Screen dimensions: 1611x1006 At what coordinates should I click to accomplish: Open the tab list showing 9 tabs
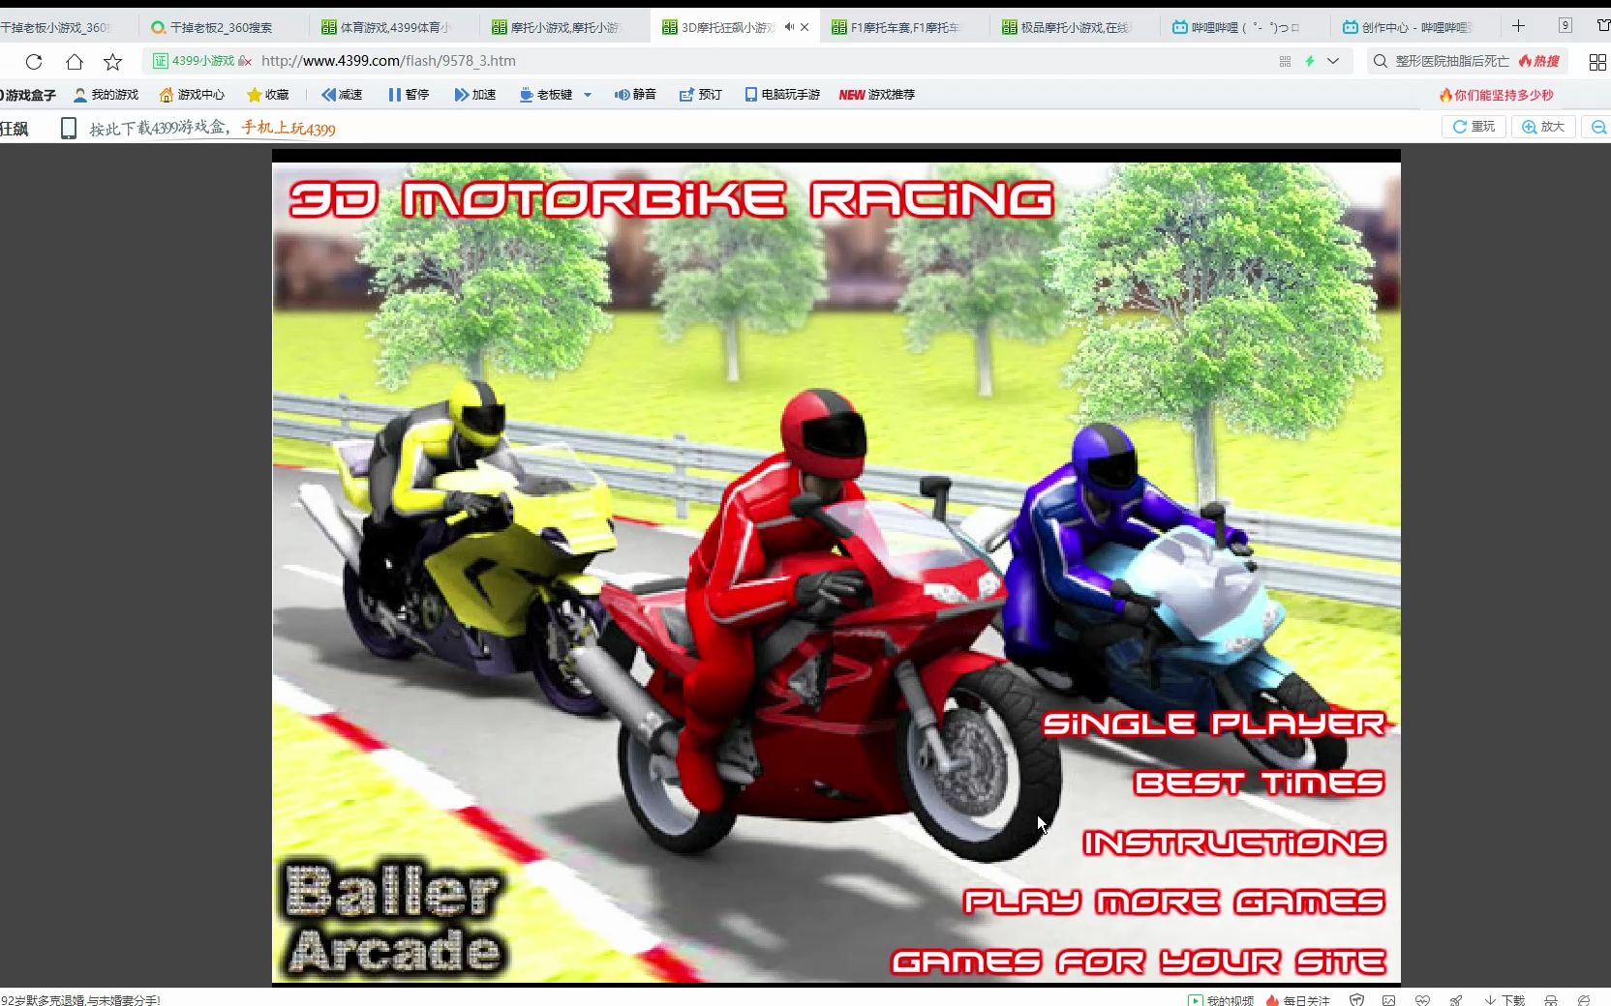click(1564, 25)
